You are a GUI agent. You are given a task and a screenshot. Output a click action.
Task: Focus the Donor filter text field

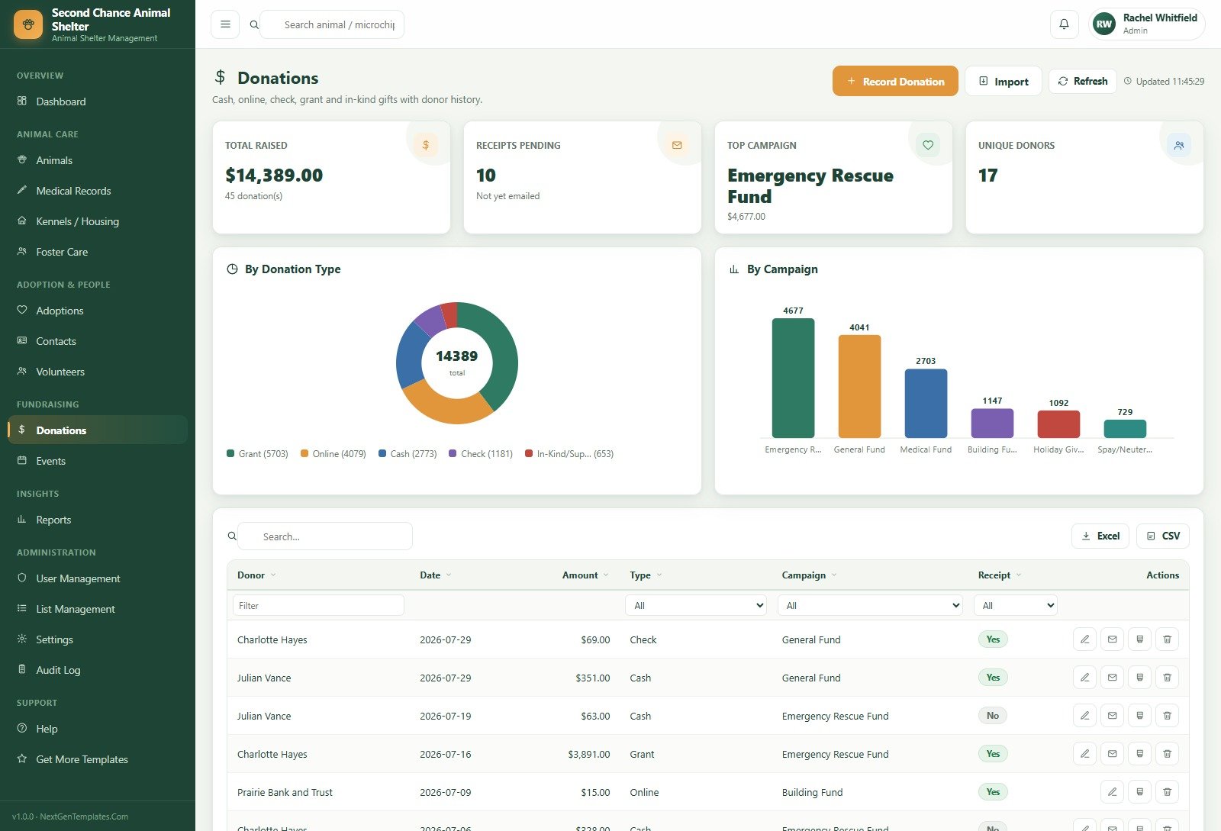[x=318, y=605]
